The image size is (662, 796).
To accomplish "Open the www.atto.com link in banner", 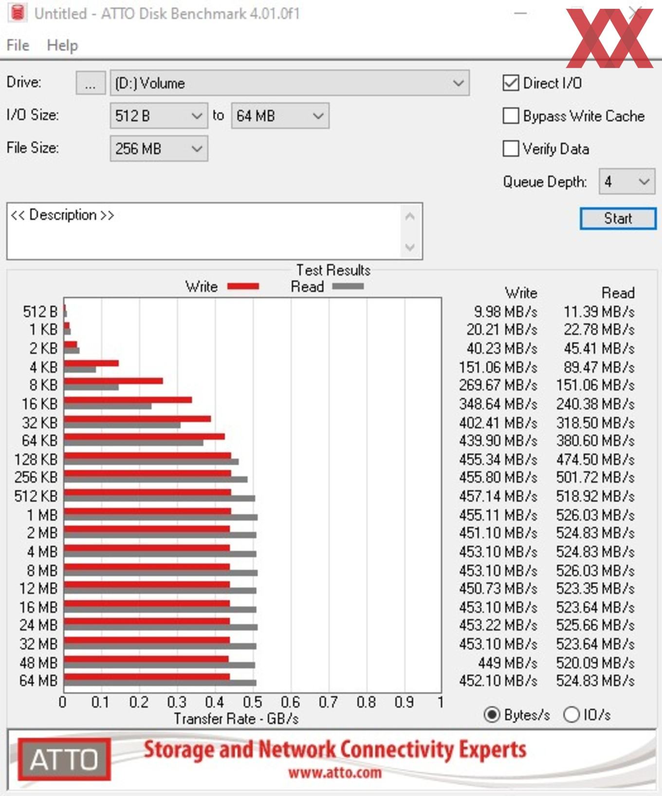I will tap(335, 773).
